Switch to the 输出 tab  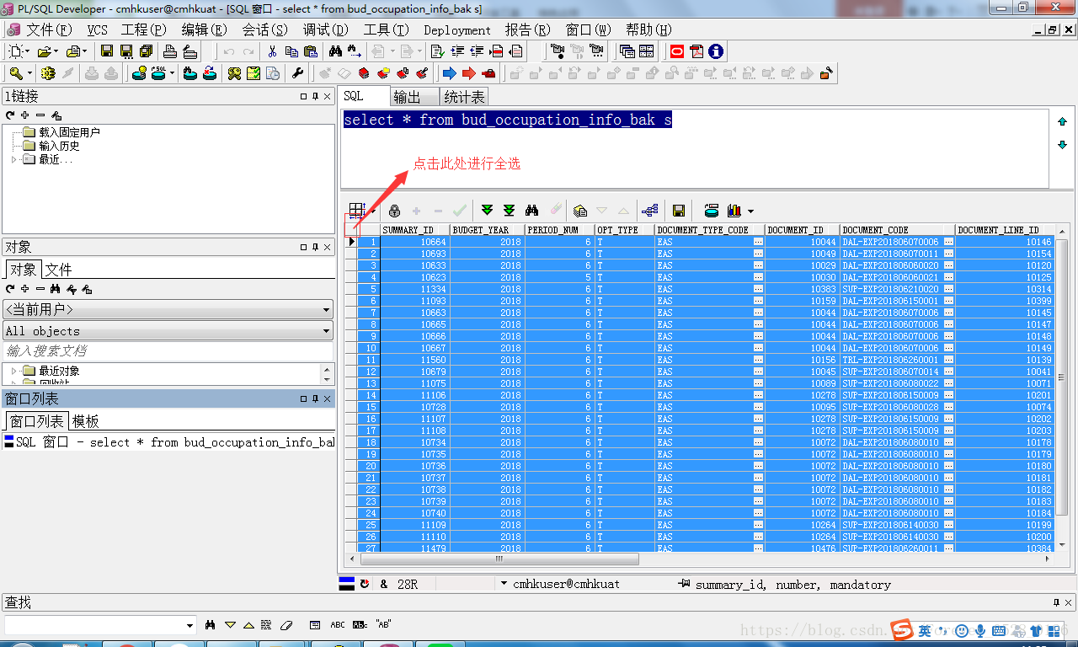tap(414, 97)
